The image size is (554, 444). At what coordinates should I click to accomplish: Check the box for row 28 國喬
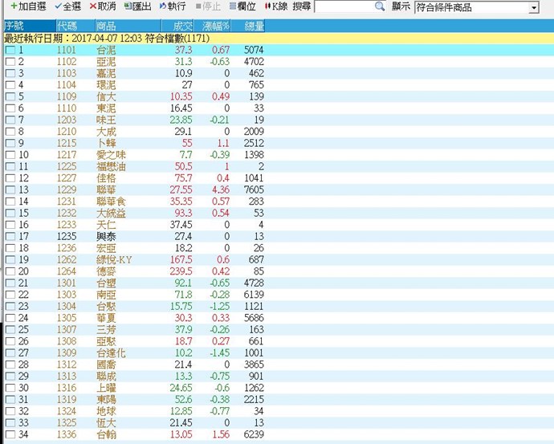(10, 365)
